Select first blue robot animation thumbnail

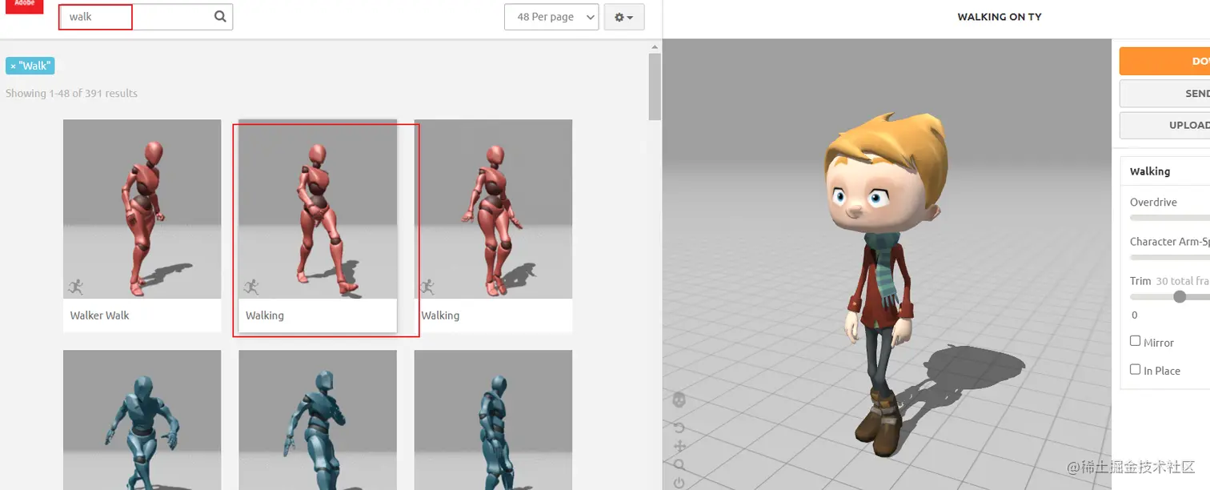(x=142, y=420)
